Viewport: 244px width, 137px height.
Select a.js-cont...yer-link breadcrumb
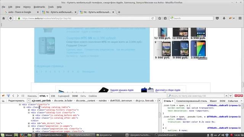tap(41, 100)
